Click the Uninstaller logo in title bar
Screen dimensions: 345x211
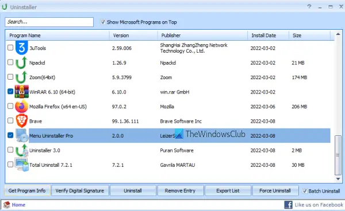tap(5, 7)
